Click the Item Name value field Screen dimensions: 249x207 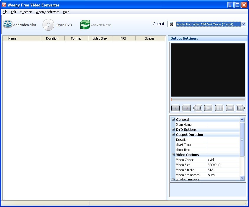223,125
